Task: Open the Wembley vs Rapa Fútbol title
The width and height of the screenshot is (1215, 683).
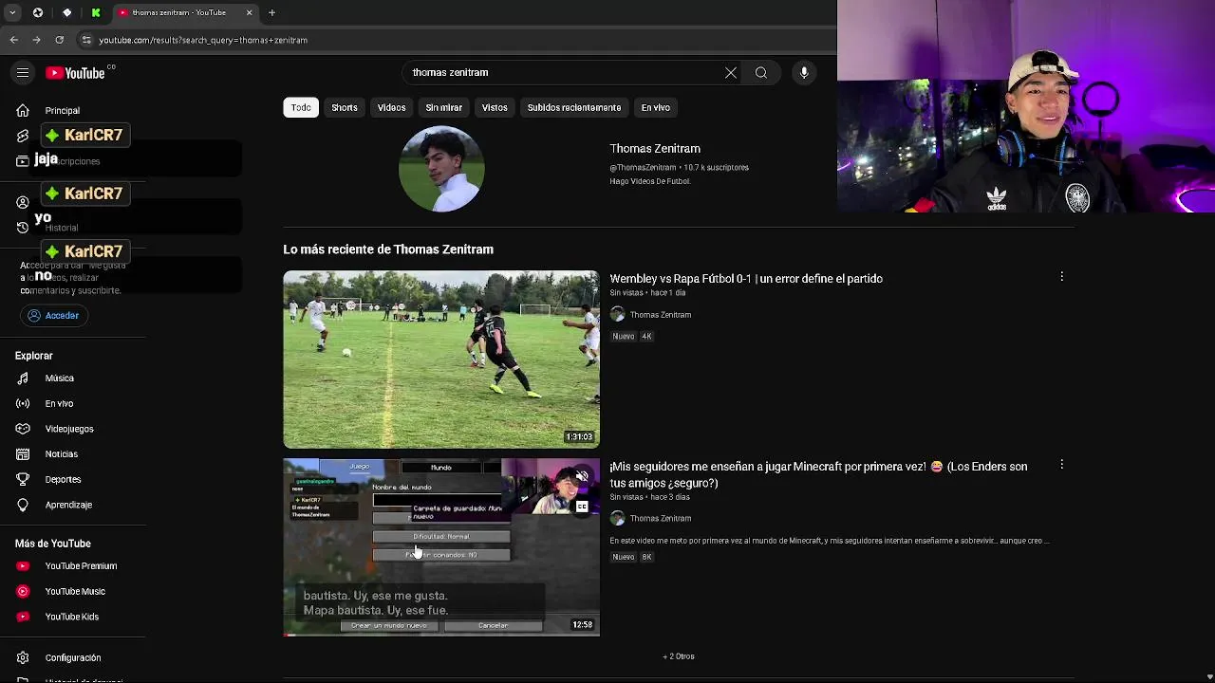Action: tap(746, 278)
